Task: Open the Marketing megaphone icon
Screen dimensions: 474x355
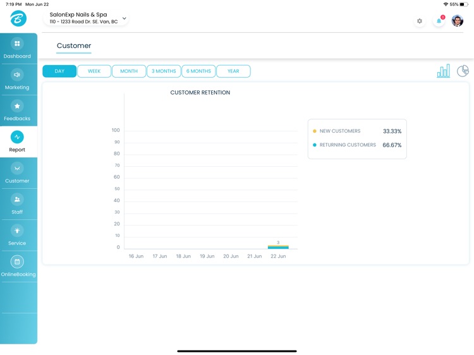Action: (17, 75)
